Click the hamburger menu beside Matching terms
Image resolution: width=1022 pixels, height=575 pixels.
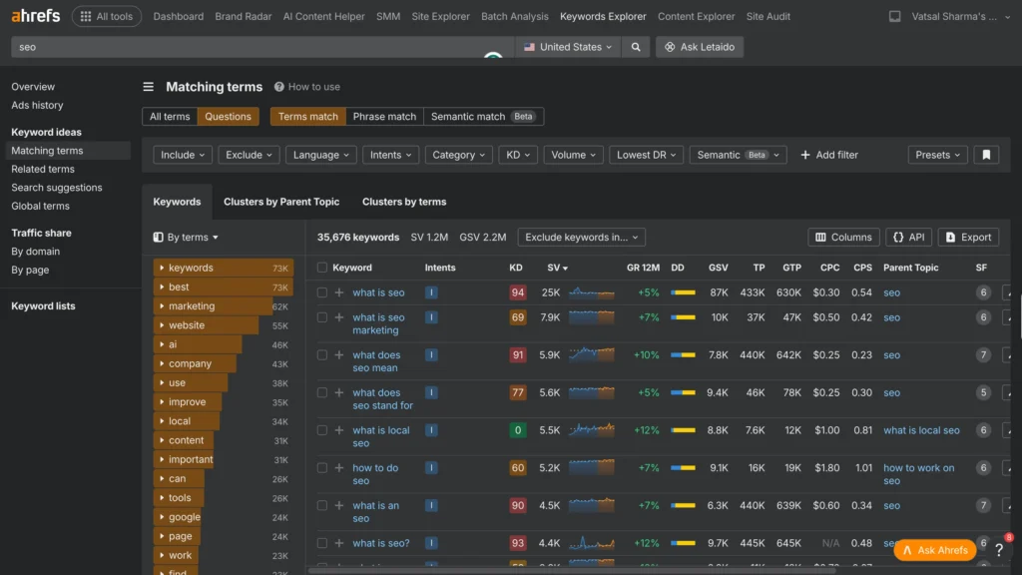pos(149,87)
